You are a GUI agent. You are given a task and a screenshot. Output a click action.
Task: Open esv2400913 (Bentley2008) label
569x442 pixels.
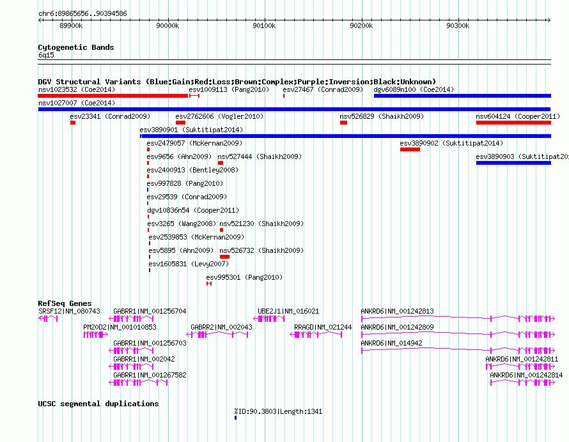(x=192, y=170)
